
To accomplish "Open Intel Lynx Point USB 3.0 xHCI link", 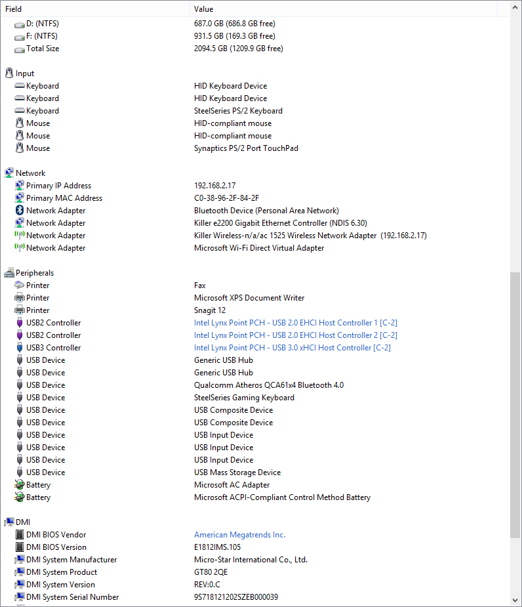I will click(292, 348).
